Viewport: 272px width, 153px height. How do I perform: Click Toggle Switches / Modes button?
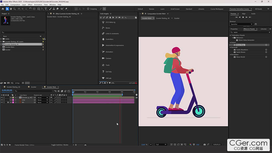(60, 145)
